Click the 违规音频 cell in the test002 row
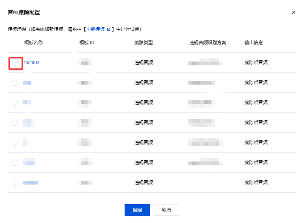Screen dimensions: 303x223 click(143, 63)
